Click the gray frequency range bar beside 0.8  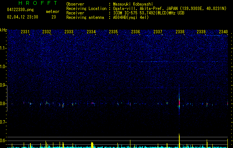7,98
